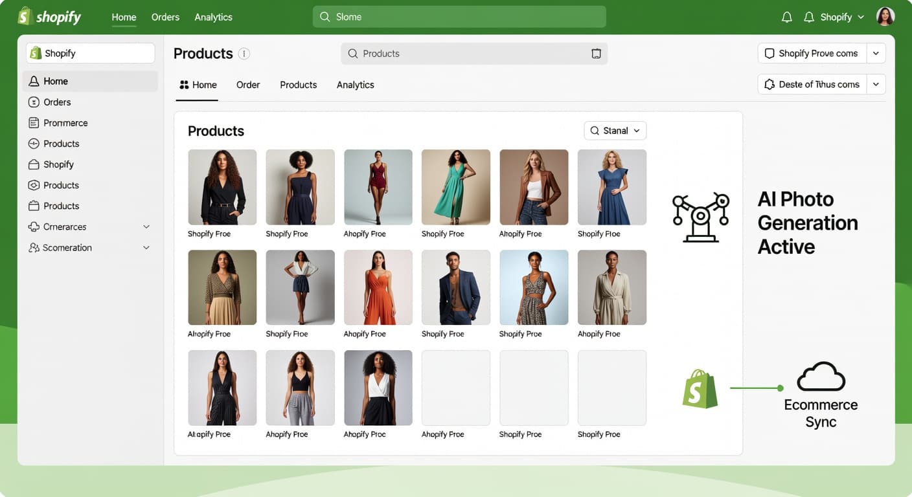Image resolution: width=912 pixels, height=497 pixels.
Task: Open the navy suit man thumbnail
Action: (456, 287)
